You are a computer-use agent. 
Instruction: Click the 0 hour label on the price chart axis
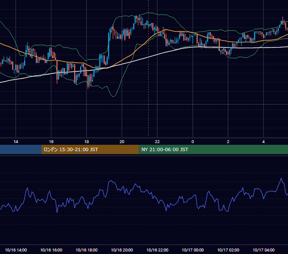click(x=193, y=142)
